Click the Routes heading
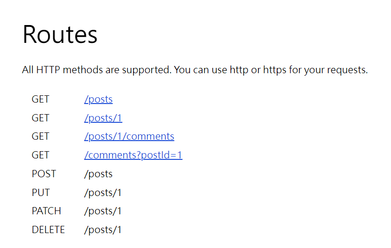This screenshot has height=248, width=391. click(60, 34)
